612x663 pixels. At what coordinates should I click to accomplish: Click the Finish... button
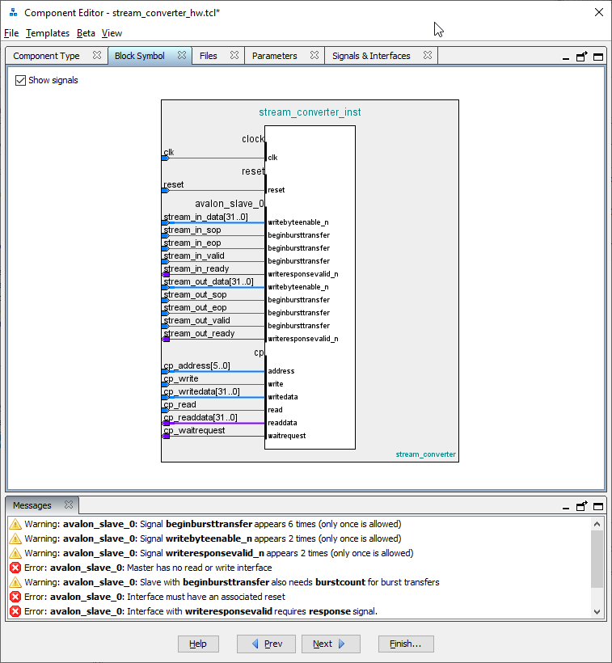[406, 644]
